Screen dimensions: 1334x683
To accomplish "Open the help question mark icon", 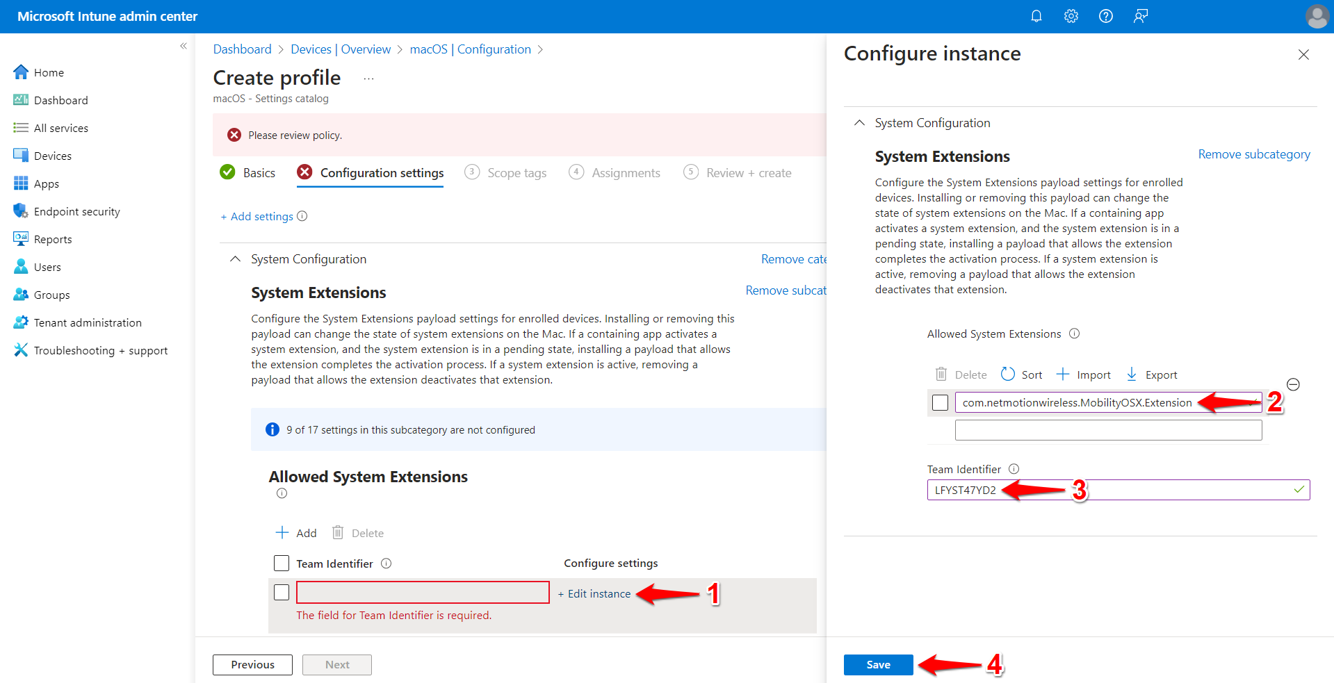I will coord(1105,16).
